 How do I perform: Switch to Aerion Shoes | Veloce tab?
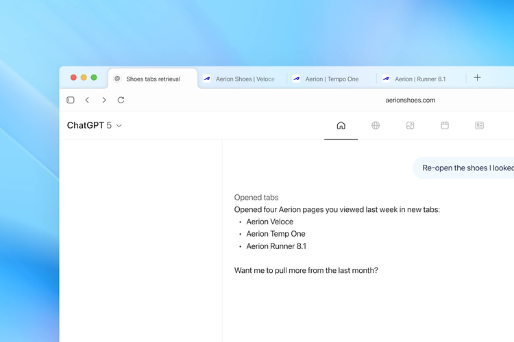coord(244,79)
